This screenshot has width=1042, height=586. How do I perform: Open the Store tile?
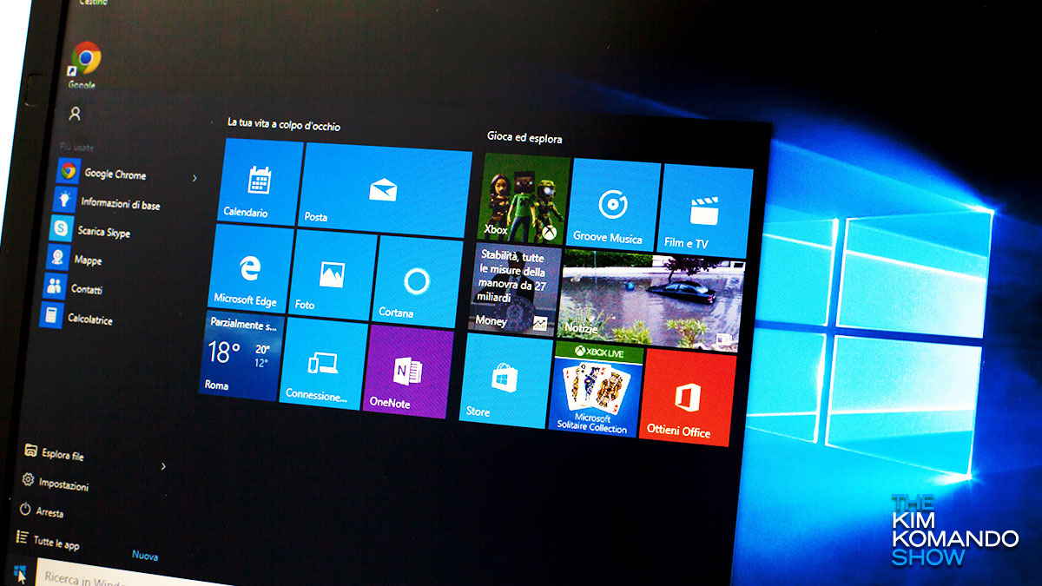[x=505, y=381]
